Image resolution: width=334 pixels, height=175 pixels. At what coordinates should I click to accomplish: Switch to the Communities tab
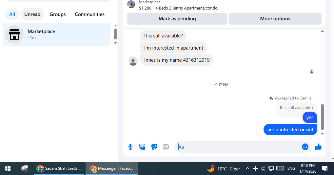pyautogui.click(x=90, y=14)
